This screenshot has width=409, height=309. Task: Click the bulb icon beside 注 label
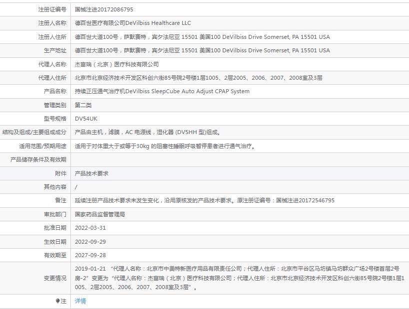(x=57, y=301)
